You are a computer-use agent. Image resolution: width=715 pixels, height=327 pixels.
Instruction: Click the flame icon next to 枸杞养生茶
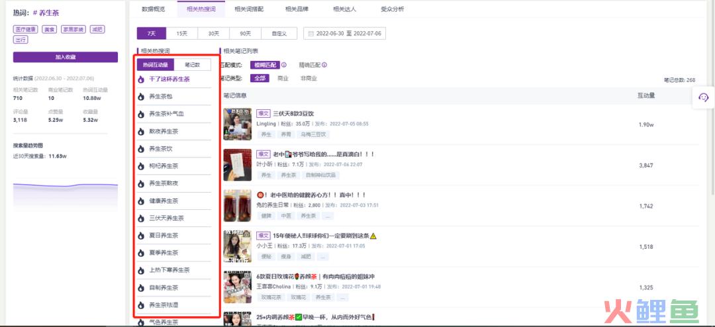point(141,166)
